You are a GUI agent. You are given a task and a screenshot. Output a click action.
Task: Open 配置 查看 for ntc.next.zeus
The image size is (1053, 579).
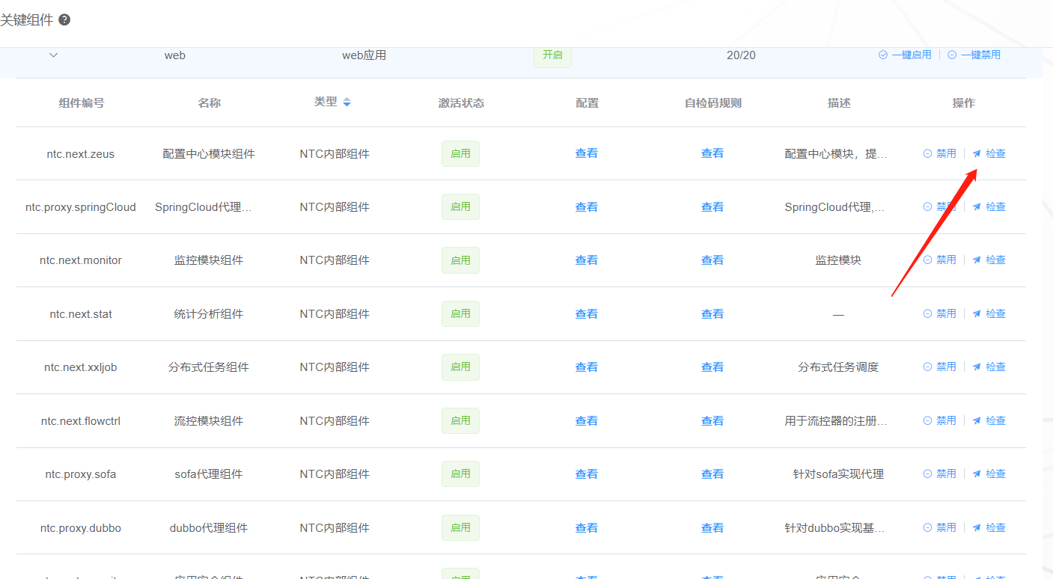587,153
